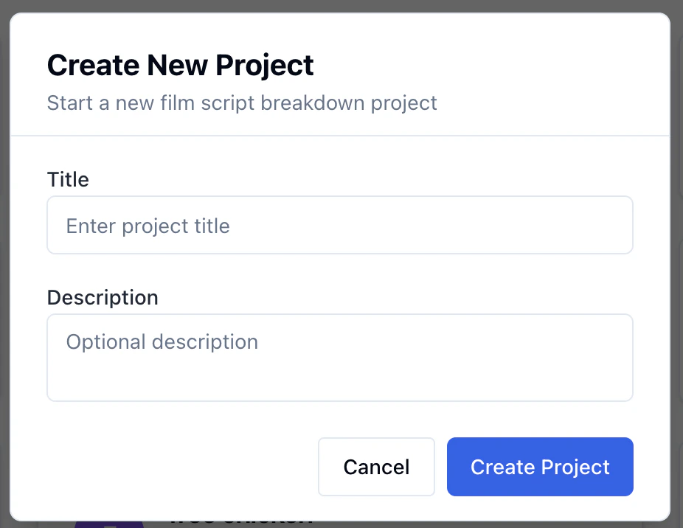This screenshot has width=683, height=528.
Task: Focus the Enter project title box
Action: point(339,225)
